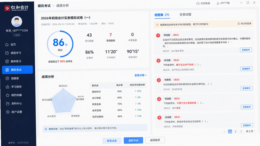Click 重新考试 button
This screenshot has height=146, width=260.
[133, 140]
